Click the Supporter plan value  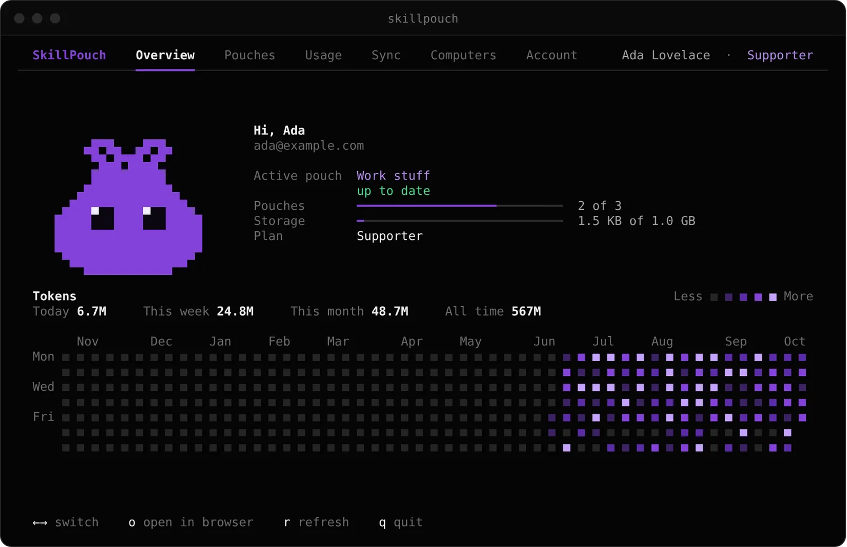[390, 236]
